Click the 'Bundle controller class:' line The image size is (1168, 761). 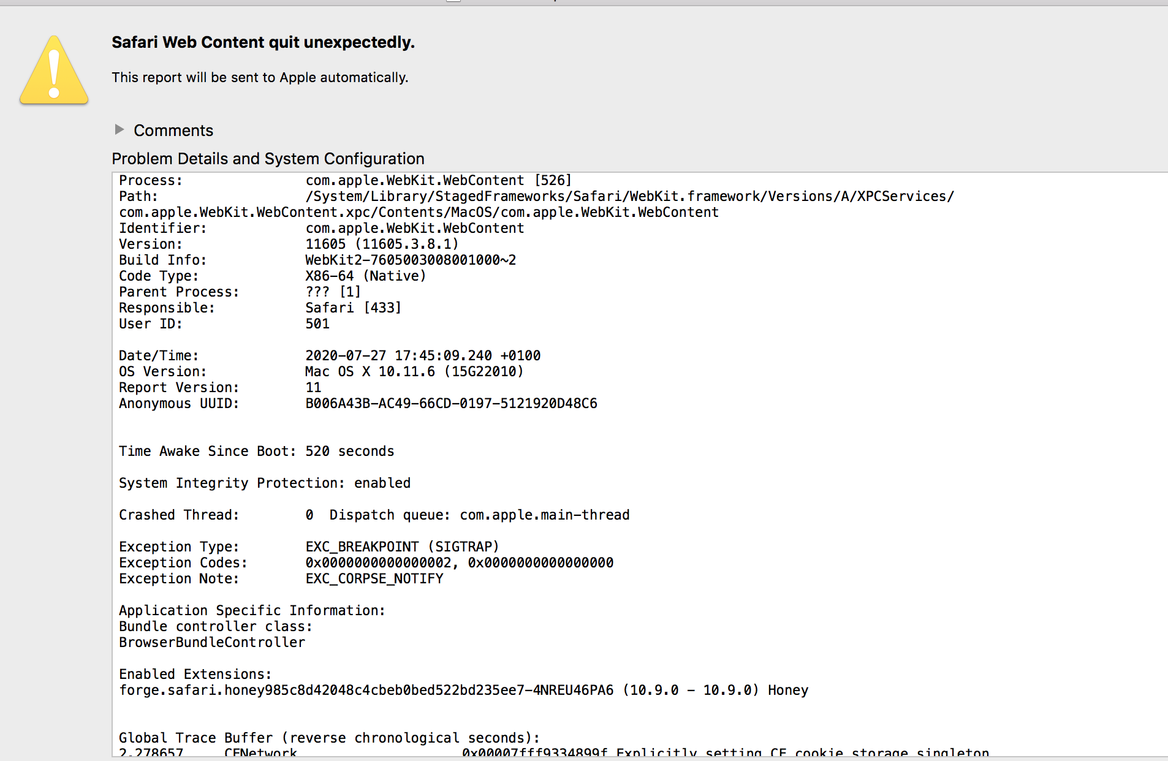[216, 626]
